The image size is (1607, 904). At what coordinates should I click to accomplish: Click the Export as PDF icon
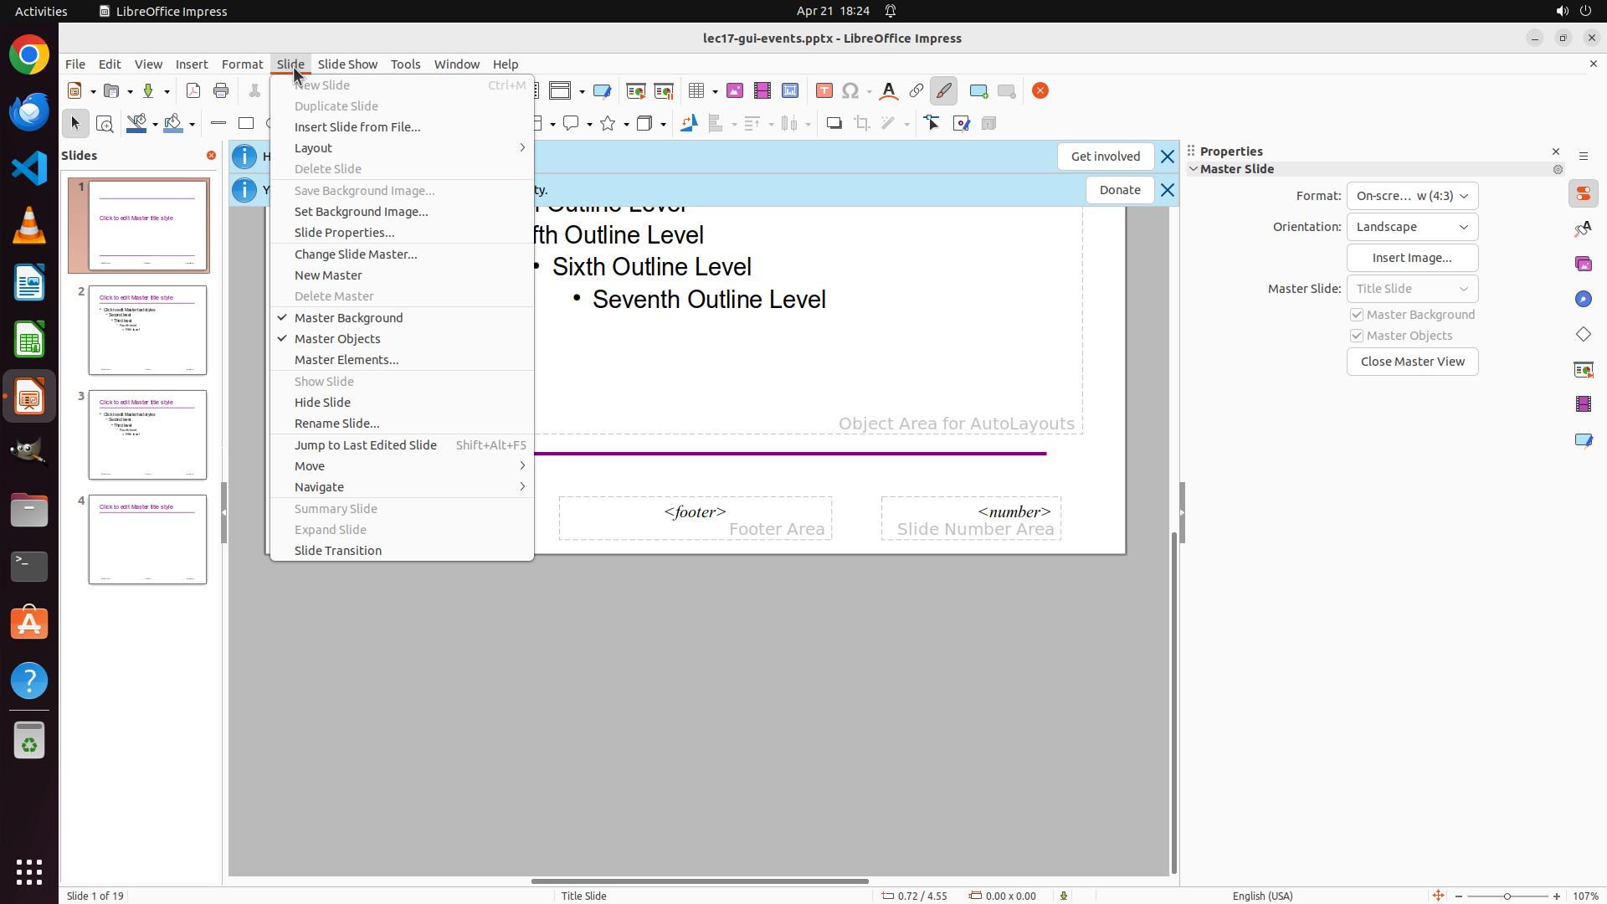(193, 90)
